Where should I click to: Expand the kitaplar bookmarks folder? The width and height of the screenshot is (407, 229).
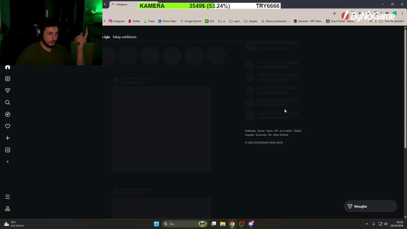[251, 21]
